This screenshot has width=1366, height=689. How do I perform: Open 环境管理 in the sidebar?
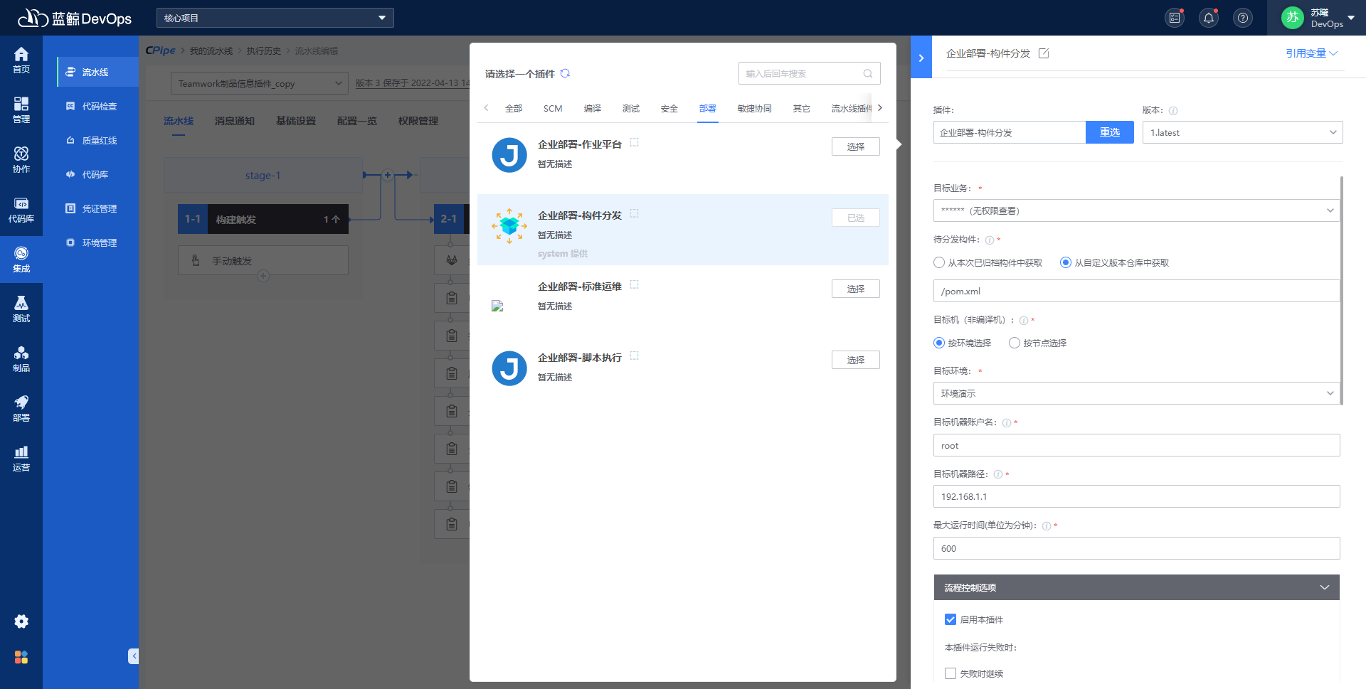point(92,242)
